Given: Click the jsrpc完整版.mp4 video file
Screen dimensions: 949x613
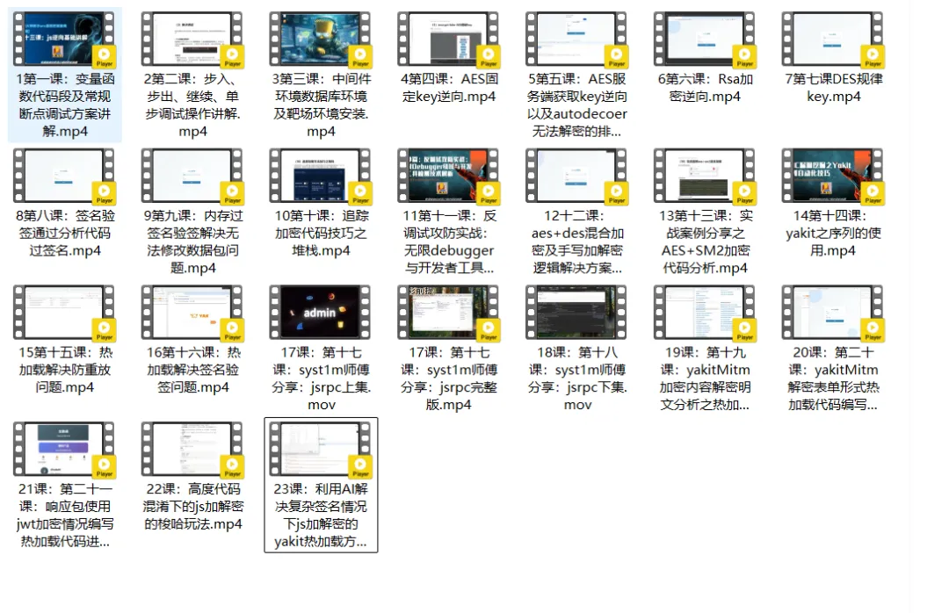Looking at the screenshot, I should 449,314.
